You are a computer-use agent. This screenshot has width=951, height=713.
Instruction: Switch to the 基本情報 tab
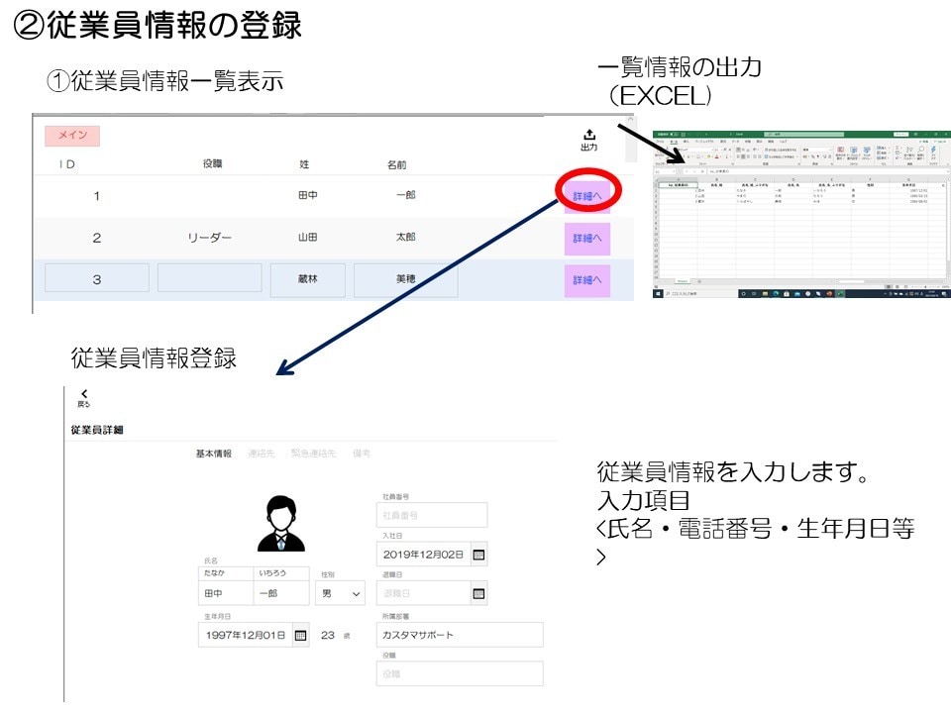pyautogui.click(x=213, y=454)
